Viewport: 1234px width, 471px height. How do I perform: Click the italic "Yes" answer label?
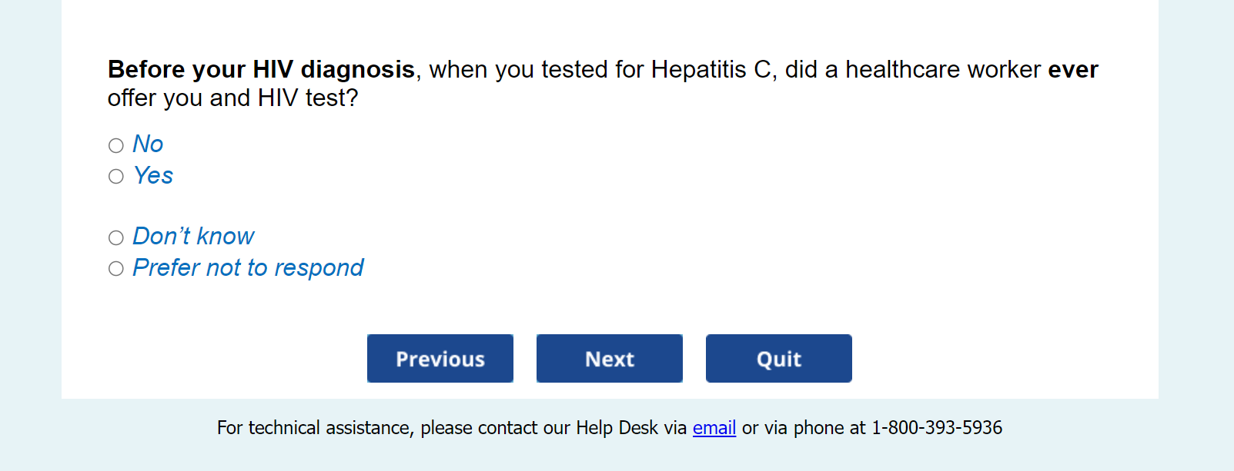(x=153, y=176)
